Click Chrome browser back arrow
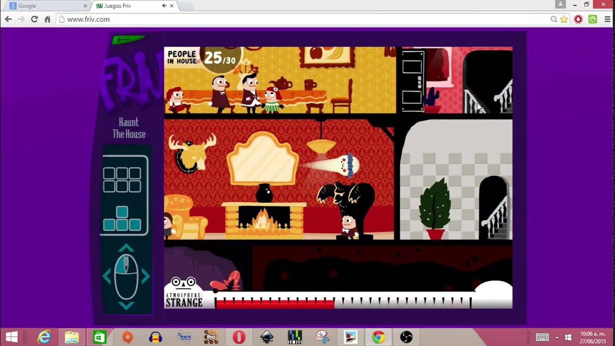 8,19
